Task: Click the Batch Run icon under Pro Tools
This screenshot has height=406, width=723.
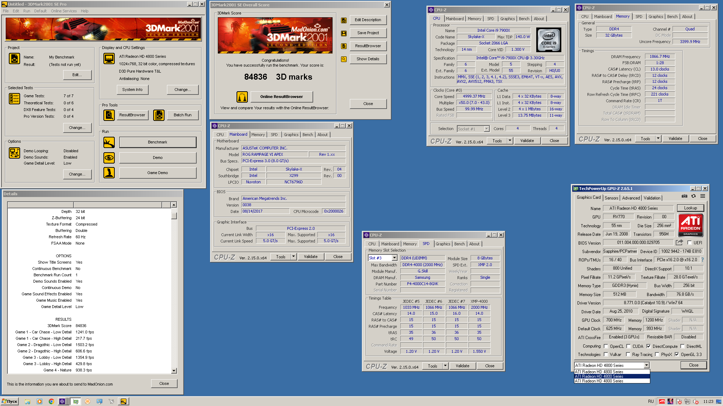Action: pyautogui.click(x=159, y=115)
